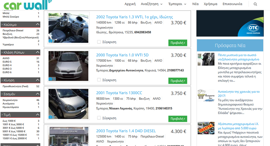Open the 2002 Yaris interior photo thumbnail
This screenshot has width=270, height=146.
(68, 28)
